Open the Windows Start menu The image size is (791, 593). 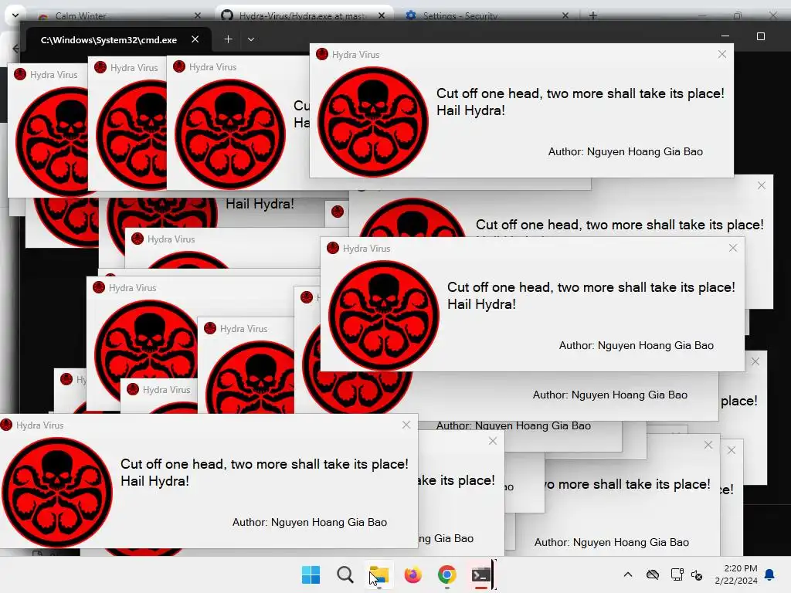[311, 574]
